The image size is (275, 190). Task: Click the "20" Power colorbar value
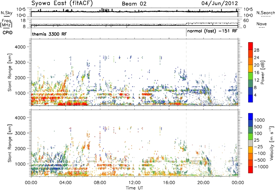pyautogui.click(x=256, y=65)
